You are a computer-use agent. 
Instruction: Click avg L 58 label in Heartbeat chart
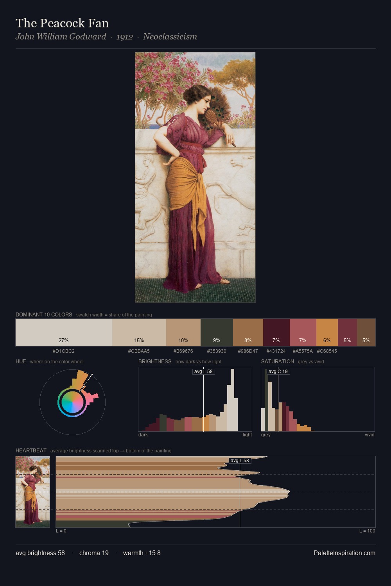(x=240, y=461)
